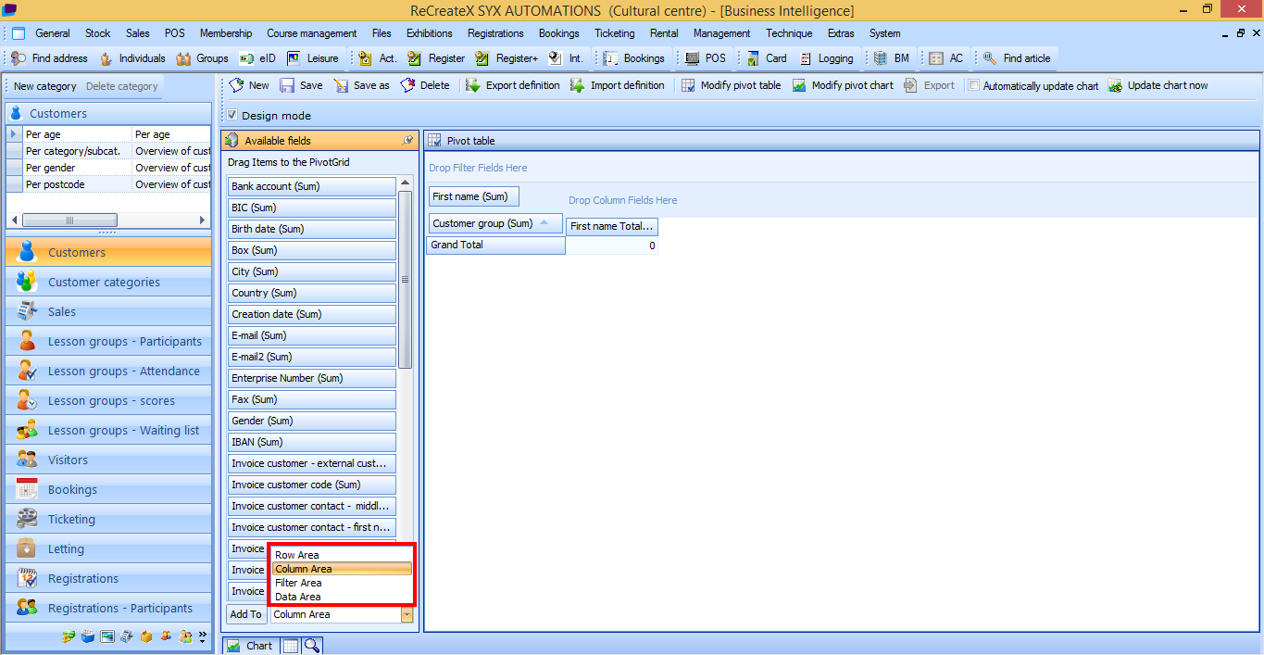Click the POS toolbar icon
The height and width of the screenshot is (655, 1264).
(x=692, y=58)
